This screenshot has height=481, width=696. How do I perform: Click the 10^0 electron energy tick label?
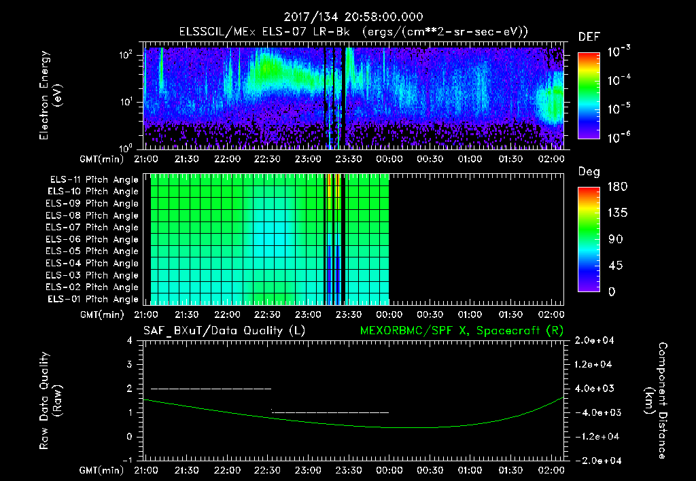coord(126,147)
